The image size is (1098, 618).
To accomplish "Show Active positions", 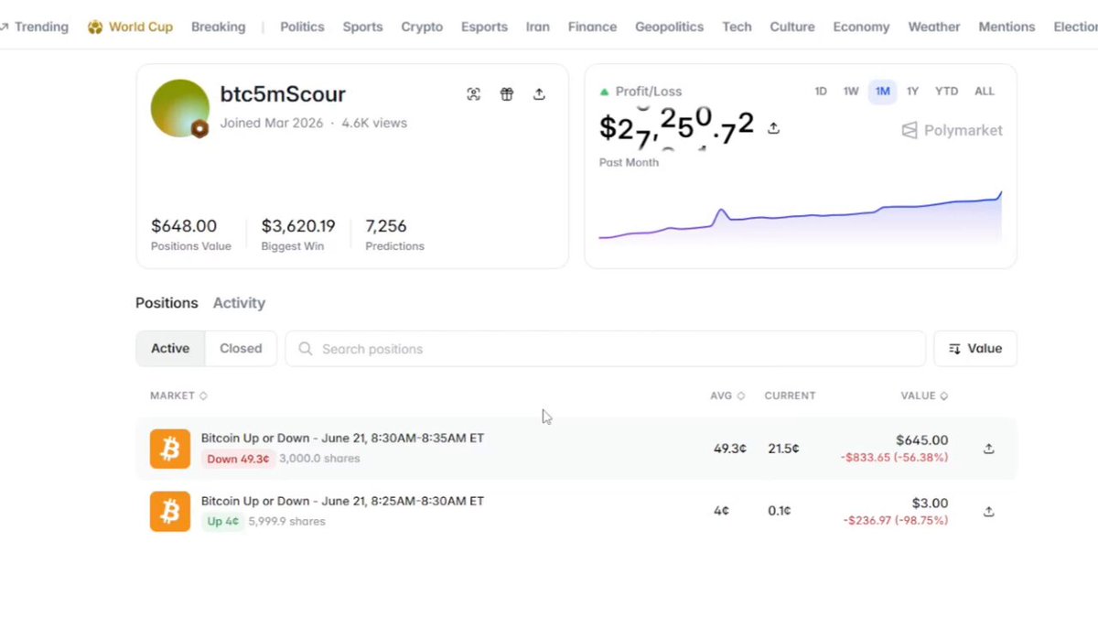I will click(x=170, y=349).
